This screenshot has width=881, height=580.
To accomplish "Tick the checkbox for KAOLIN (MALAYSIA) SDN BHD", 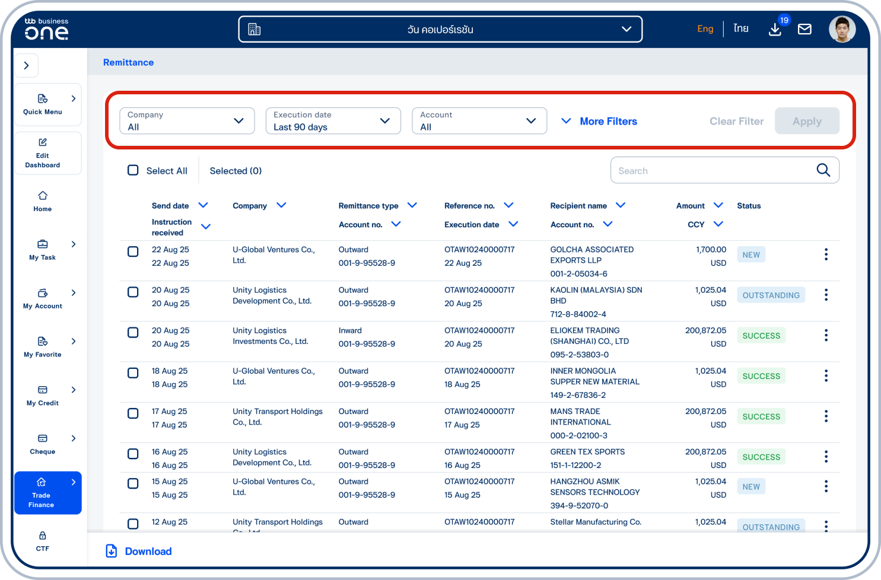I will point(133,292).
